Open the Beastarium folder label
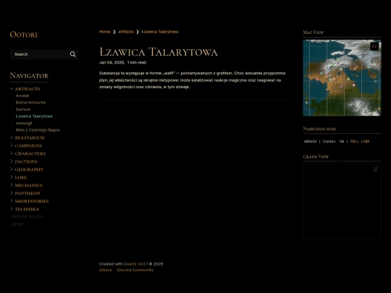The height and width of the screenshot is (293, 391). [30, 137]
